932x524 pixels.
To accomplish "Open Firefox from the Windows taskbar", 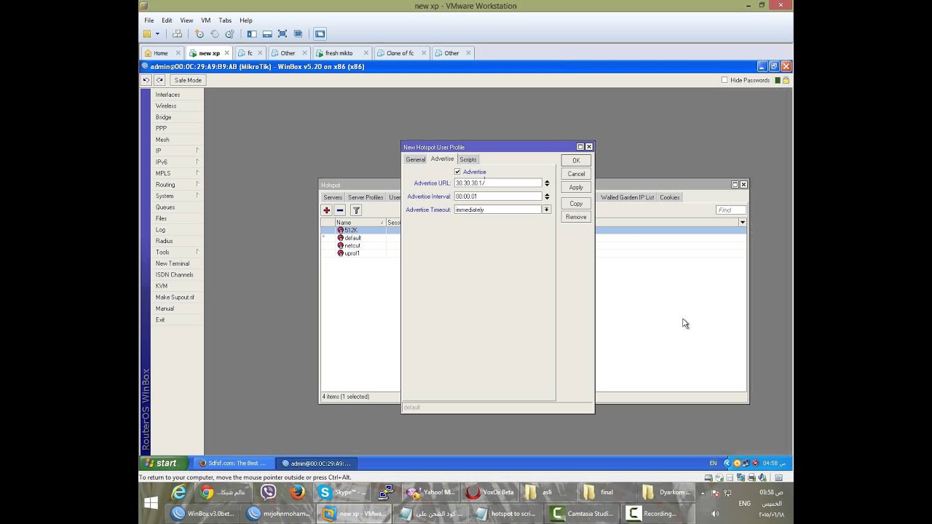I will pyautogui.click(x=297, y=493).
